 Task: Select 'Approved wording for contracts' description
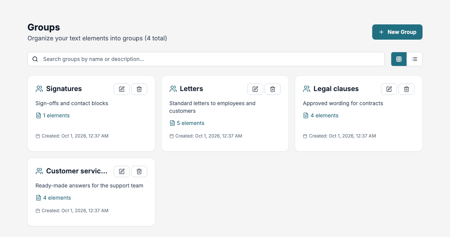[343, 104]
